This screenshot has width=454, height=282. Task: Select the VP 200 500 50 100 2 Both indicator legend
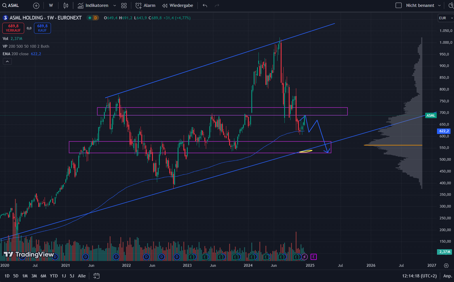point(26,46)
